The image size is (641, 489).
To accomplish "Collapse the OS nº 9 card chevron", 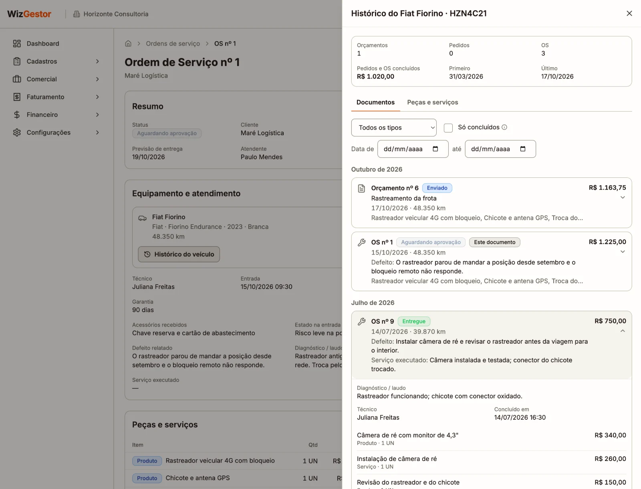I will 623,331.
